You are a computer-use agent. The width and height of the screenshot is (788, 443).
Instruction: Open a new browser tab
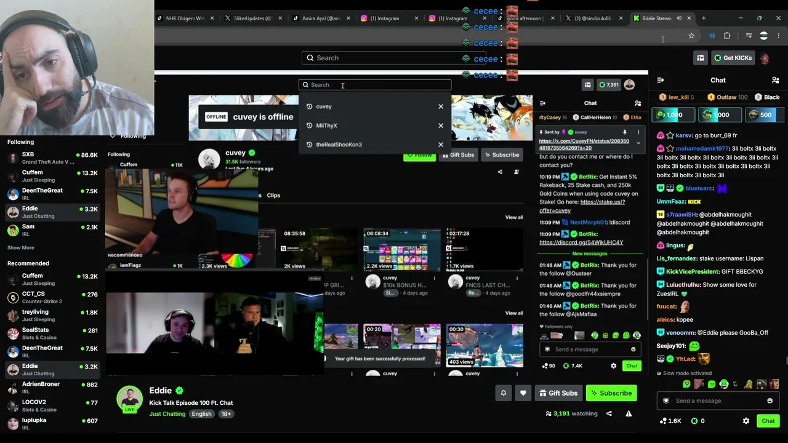click(x=704, y=18)
